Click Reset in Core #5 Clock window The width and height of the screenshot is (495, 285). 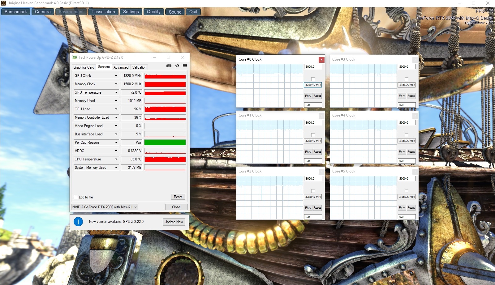coord(411,208)
